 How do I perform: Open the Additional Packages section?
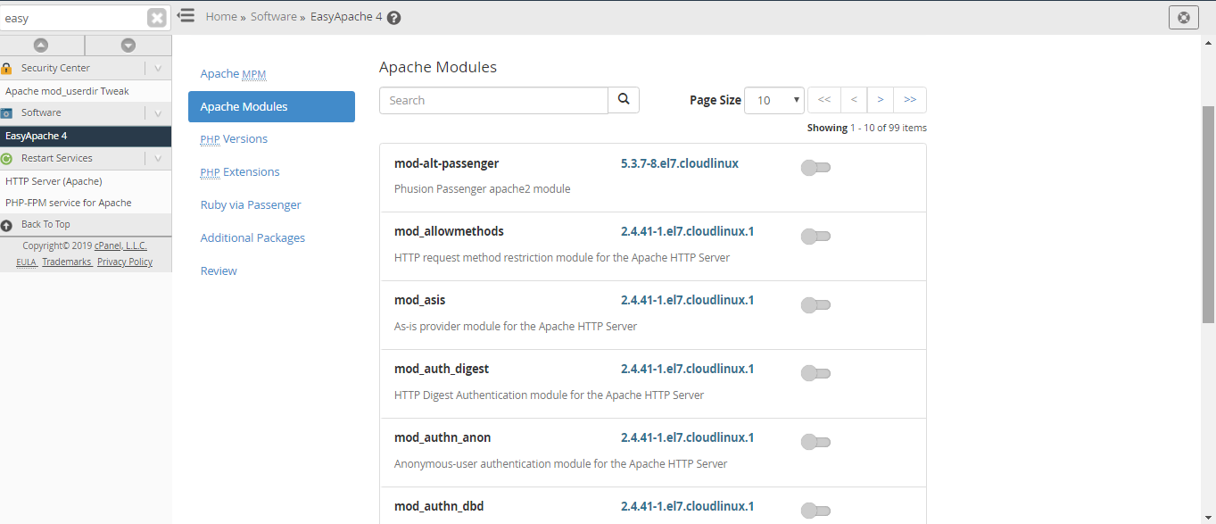(x=252, y=238)
